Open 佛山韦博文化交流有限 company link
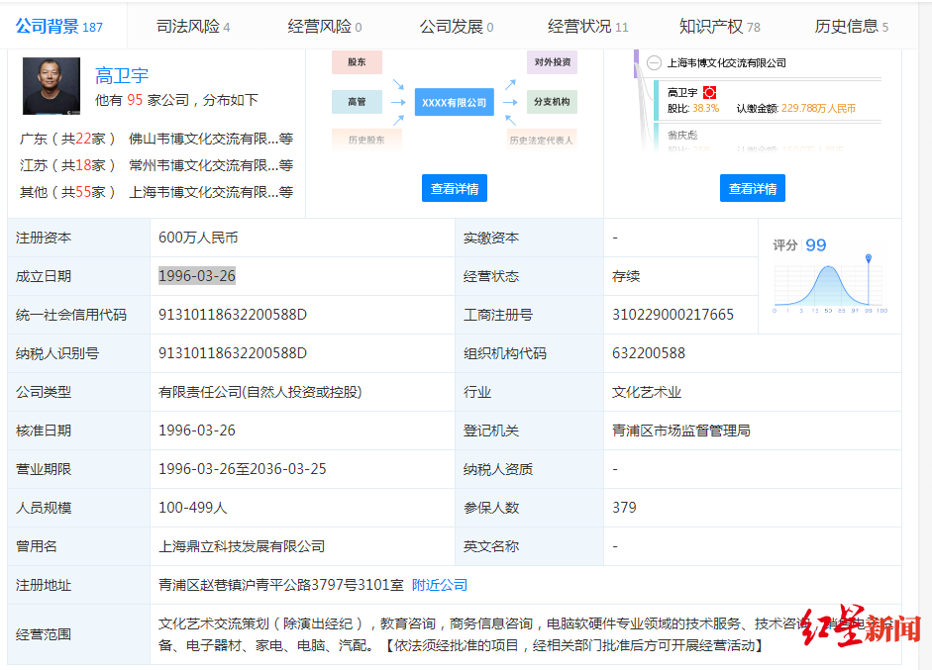Screen dimensions: 932x670 211,139
